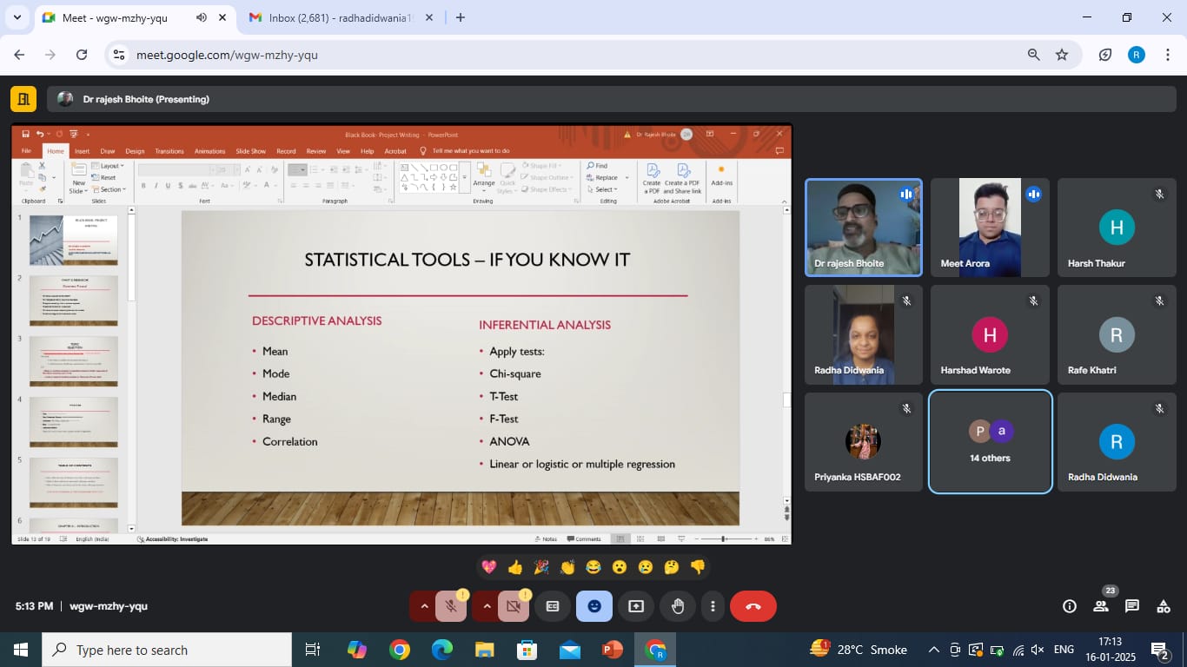Open the Activities panel
Image resolution: width=1187 pixels, height=667 pixels.
pyautogui.click(x=1164, y=606)
